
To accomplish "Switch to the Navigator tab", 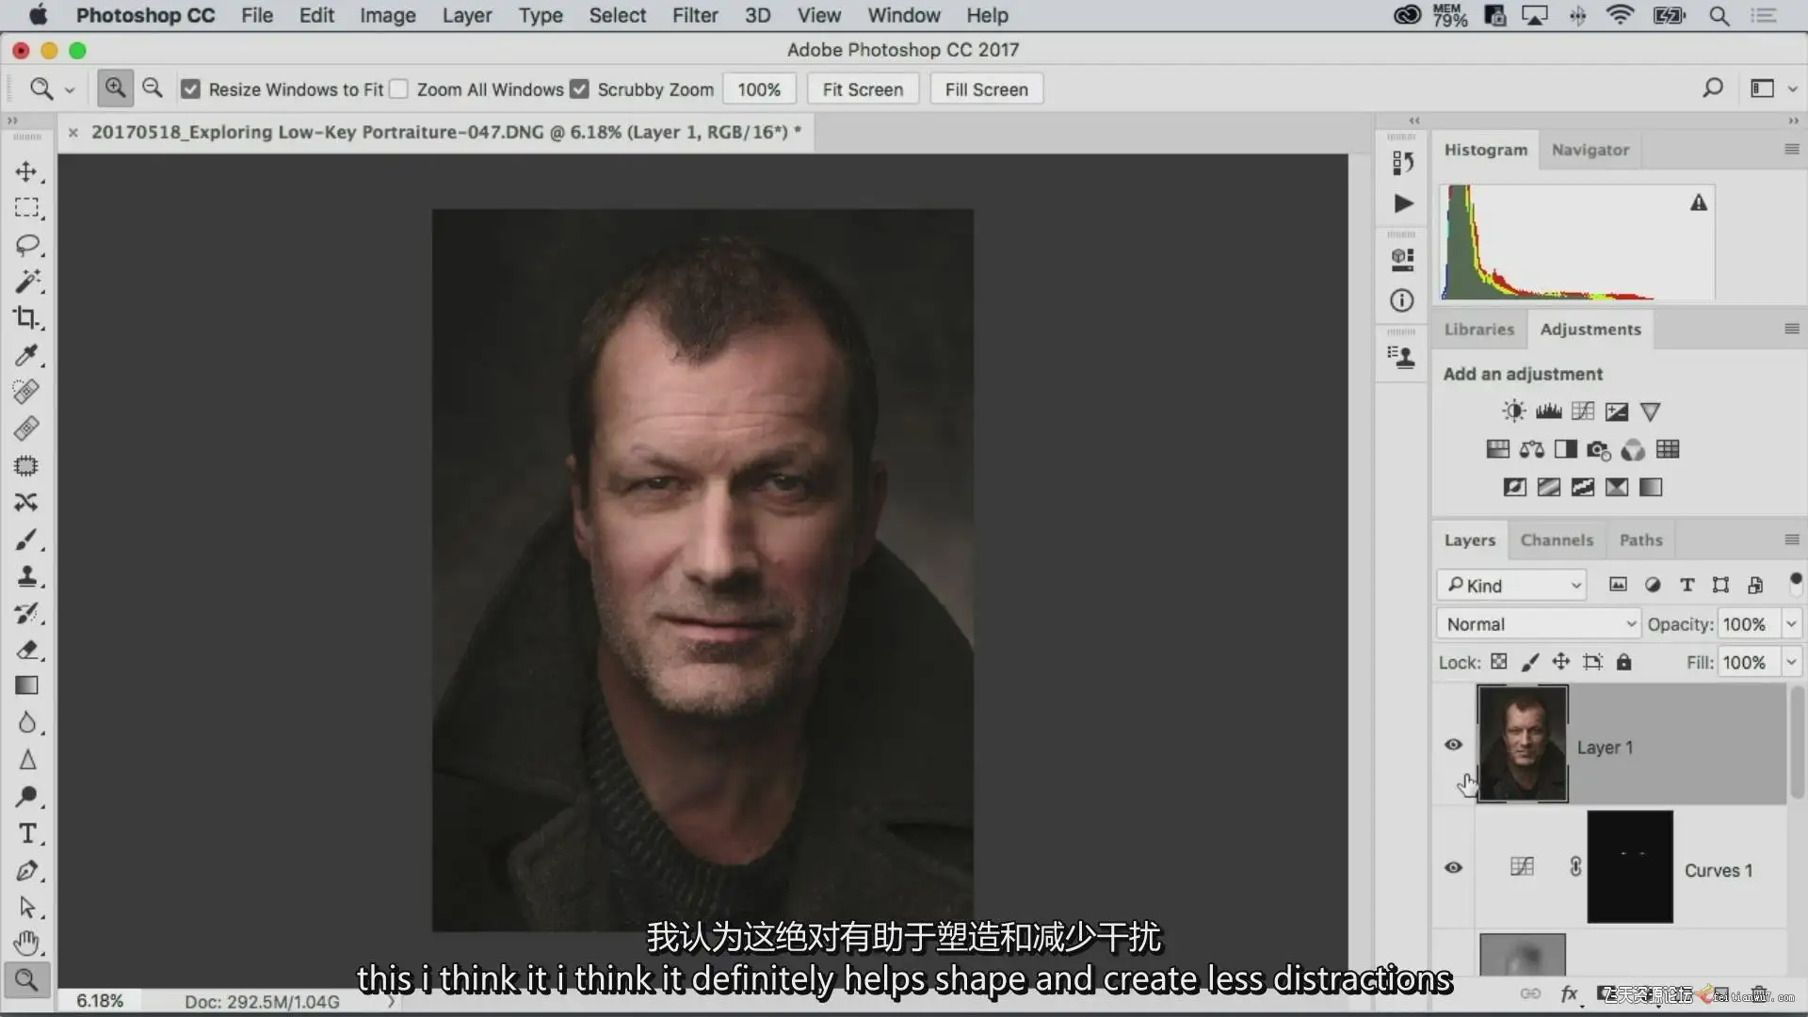I will (1590, 150).
